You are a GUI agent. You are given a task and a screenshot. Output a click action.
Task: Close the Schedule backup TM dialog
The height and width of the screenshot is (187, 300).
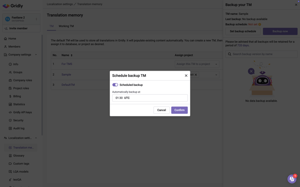click(x=186, y=76)
